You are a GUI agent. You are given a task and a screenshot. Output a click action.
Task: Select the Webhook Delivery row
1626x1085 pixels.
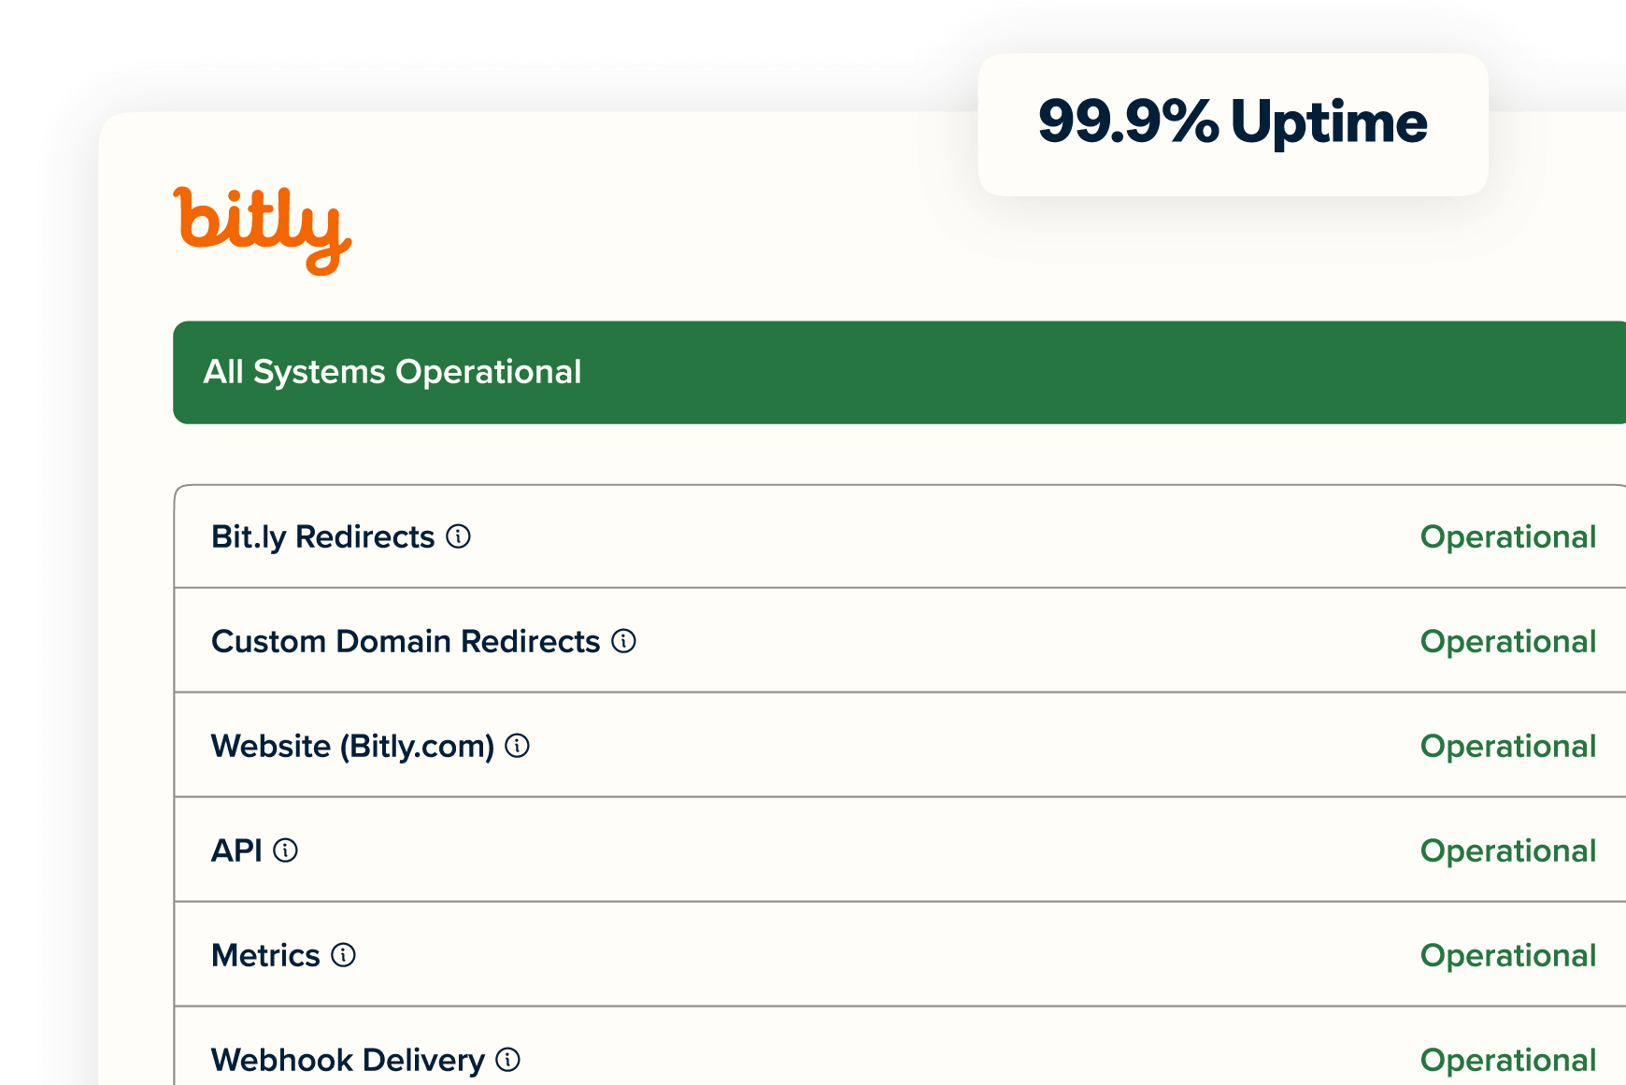[x=841, y=1060]
